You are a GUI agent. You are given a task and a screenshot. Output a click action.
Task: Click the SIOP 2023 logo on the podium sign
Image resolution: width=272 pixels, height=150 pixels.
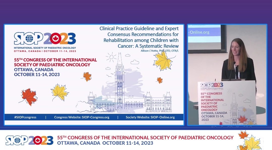coord(212,85)
